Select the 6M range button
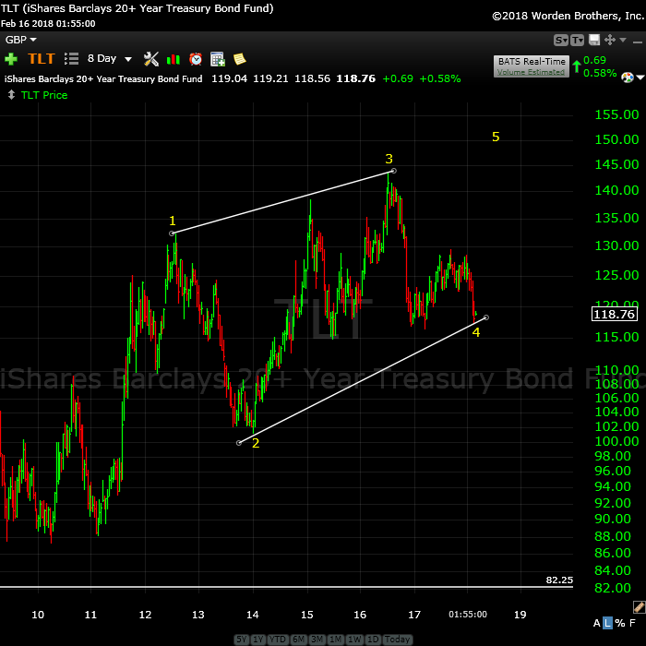This screenshot has width=646, height=646. click(x=298, y=639)
